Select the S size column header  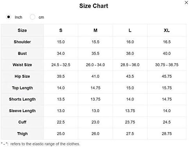[x=61, y=30]
